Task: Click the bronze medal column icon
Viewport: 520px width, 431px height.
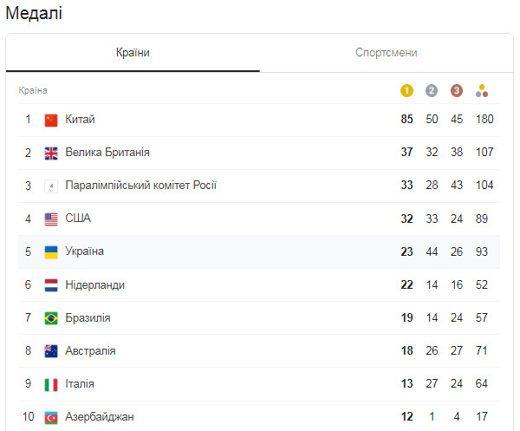Action: click(x=457, y=90)
